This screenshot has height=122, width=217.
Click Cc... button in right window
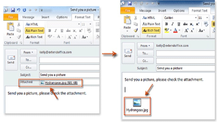pyautogui.click(x=145, y=61)
